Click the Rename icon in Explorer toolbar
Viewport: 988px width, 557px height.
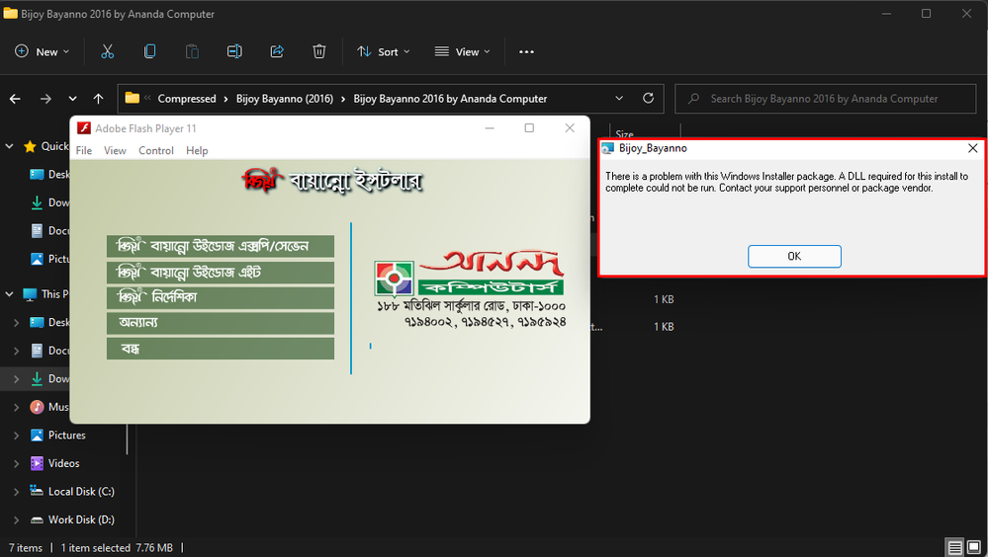coord(234,51)
